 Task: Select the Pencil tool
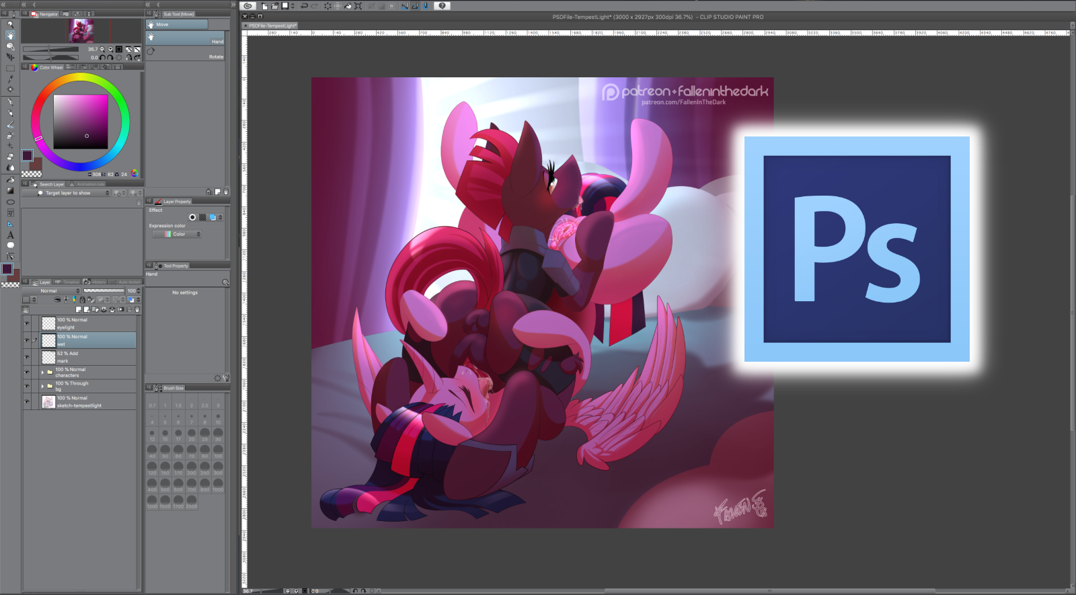click(x=10, y=114)
